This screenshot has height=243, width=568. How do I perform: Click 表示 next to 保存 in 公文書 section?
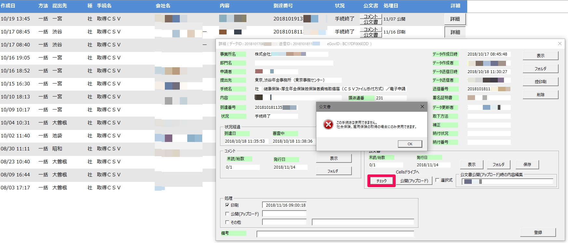(471, 165)
